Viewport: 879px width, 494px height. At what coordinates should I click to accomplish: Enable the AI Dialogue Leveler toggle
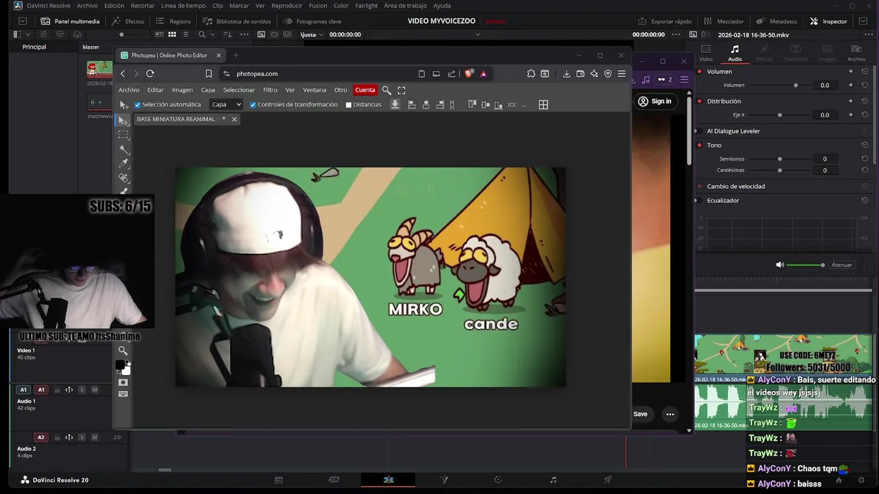tap(700, 131)
